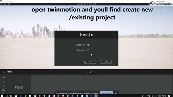Open Mail app in taskbar
This screenshot has width=173, height=97.
(16, 96)
